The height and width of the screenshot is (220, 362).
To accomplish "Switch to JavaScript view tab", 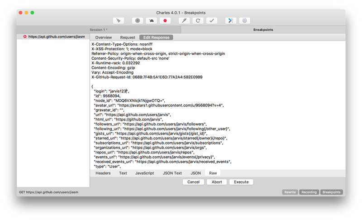I will point(144,173).
